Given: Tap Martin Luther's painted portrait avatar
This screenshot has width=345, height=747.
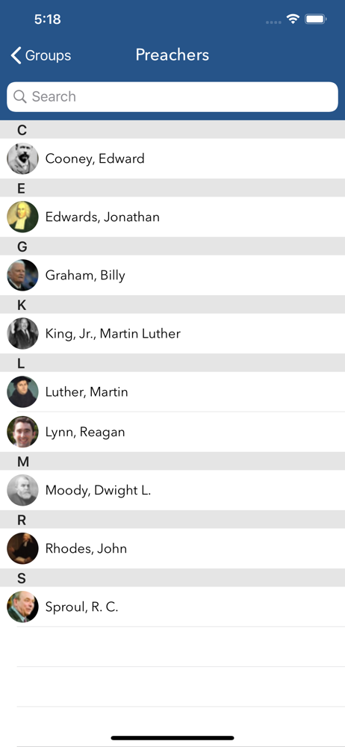Looking at the screenshot, I should tap(22, 391).
